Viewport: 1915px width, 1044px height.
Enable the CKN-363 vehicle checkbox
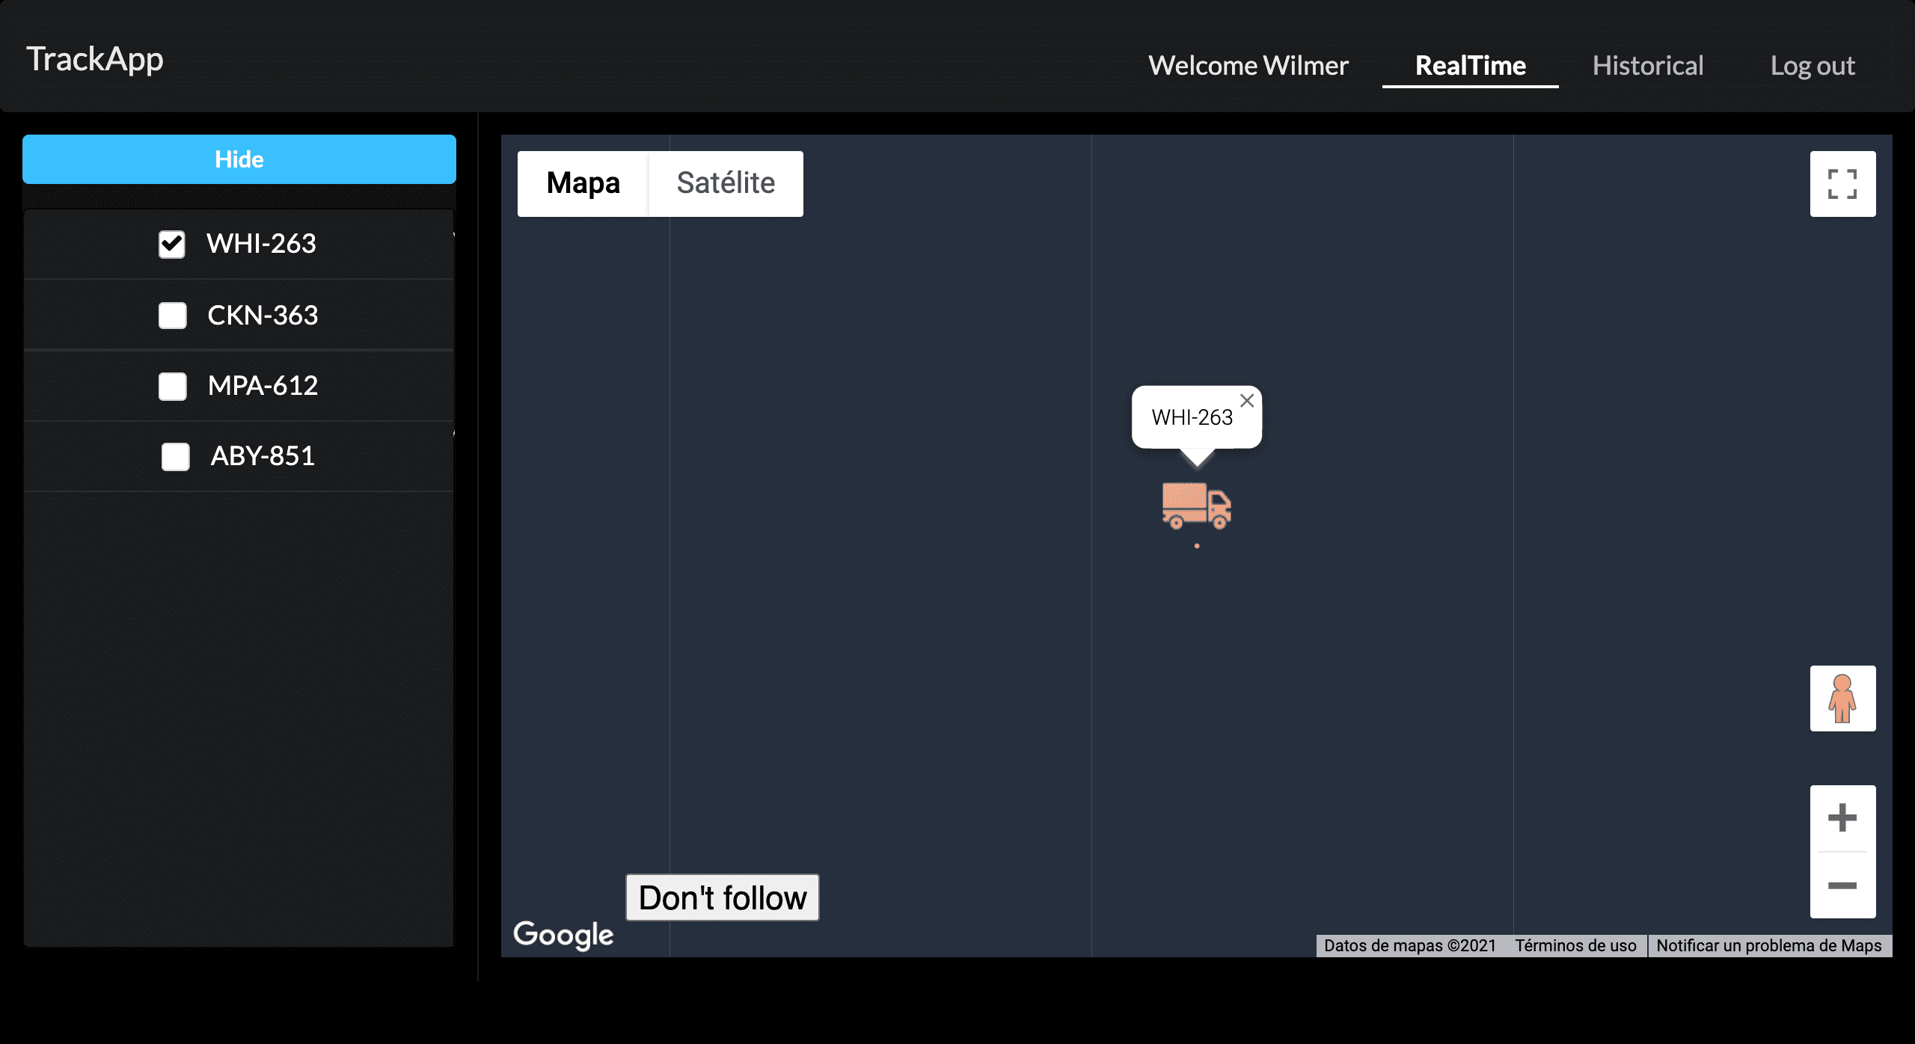(x=172, y=316)
